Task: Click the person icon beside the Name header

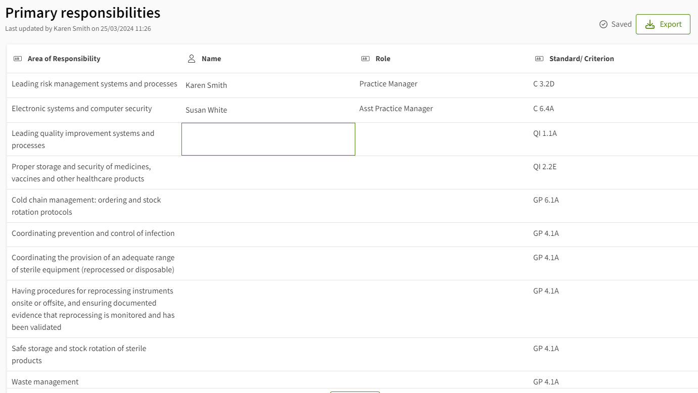Action: coord(191,58)
